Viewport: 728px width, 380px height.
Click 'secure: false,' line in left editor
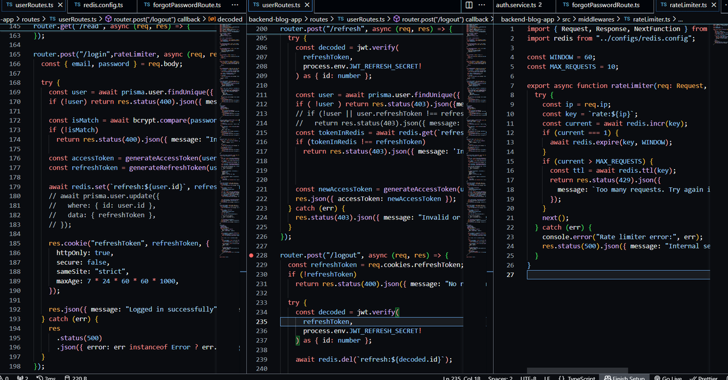[84, 262]
